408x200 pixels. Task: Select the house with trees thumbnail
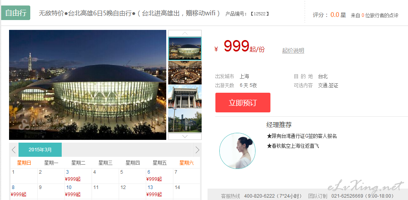coord(185,121)
